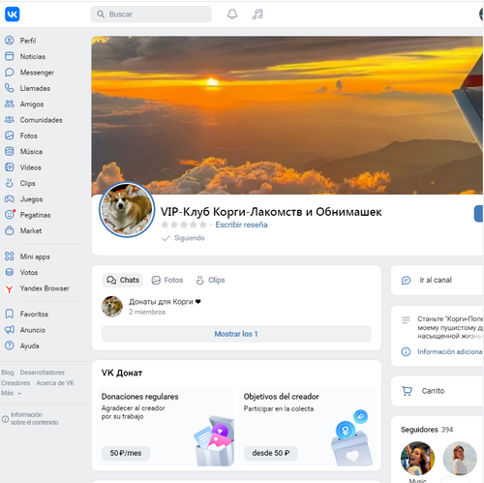Click the Market bag icon
484x483 pixels.
point(10,230)
